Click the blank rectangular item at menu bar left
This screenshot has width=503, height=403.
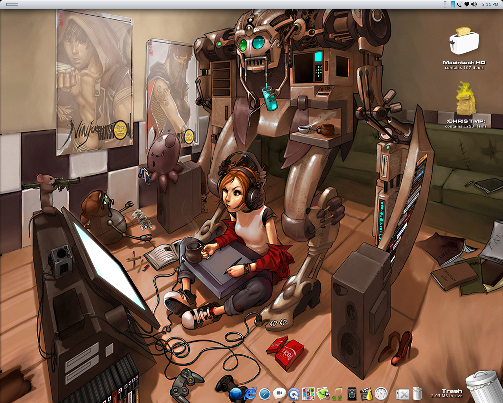[x=12, y=4]
